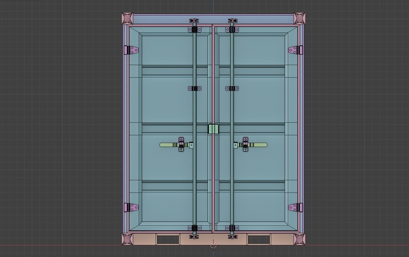
Task: Click the middle rod bracket on the right door
Action: tap(232, 89)
